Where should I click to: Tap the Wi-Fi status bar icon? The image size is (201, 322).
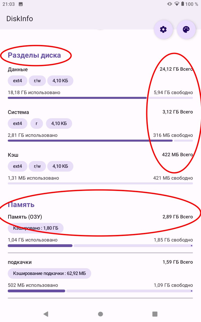tap(177, 4)
